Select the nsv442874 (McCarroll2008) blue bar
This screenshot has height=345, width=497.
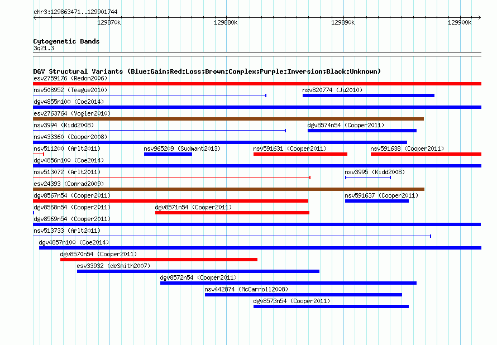click(303, 295)
